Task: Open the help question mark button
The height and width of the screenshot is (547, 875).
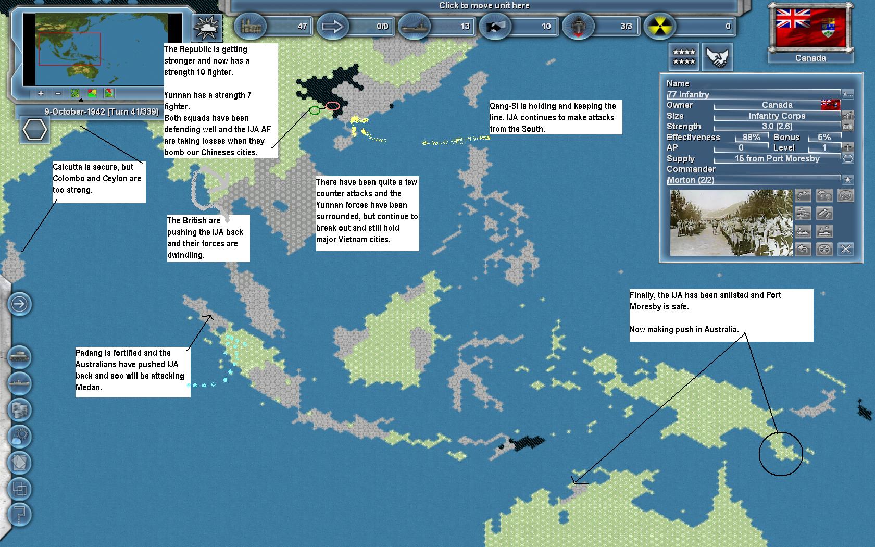Action: [20, 515]
